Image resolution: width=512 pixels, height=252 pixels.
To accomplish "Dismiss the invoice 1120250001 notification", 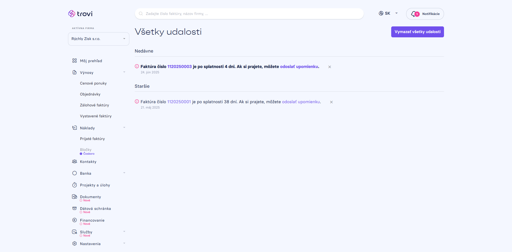I will click(x=331, y=102).
